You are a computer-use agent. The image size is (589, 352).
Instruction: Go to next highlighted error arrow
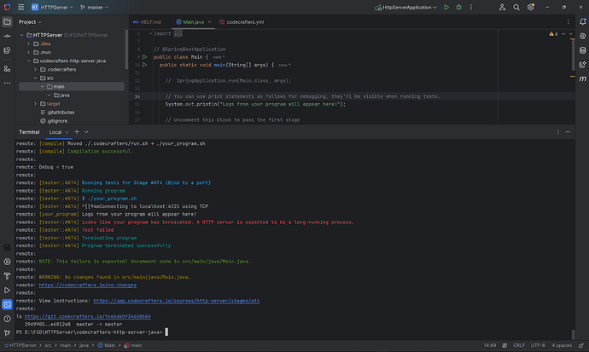point(571,34)
